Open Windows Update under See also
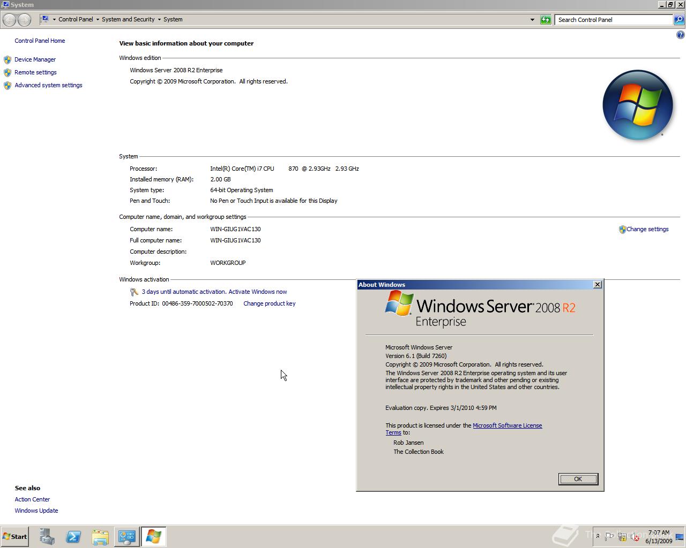The width and height of the screenshot is (686, 548). click(x=36, y=511)
